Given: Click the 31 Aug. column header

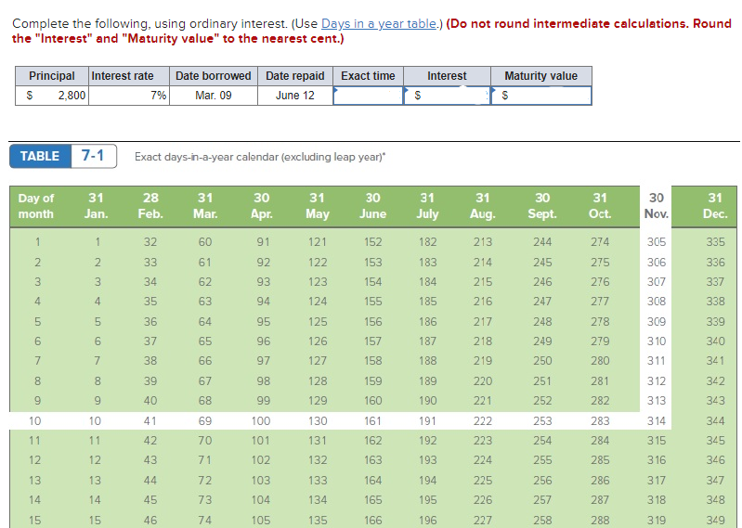Looking at the screenshot, I should tap(482, 206).
